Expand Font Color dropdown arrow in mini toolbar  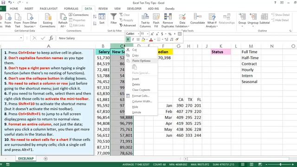[x=155, y=39]
